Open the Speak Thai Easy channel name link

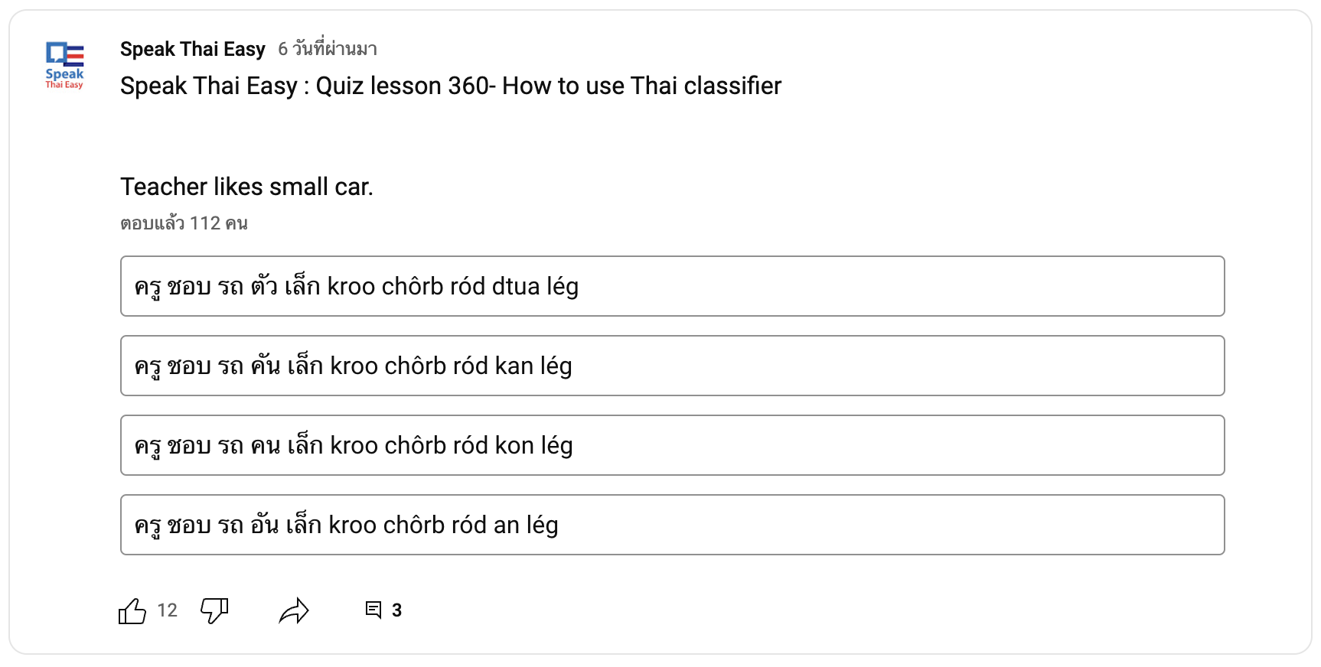(x=193, y=49)
